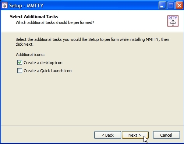
Task: Close the MMTTY setup window
Action: point(179,6)
